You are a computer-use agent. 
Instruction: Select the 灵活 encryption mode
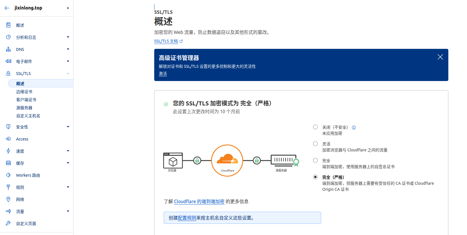315,144
